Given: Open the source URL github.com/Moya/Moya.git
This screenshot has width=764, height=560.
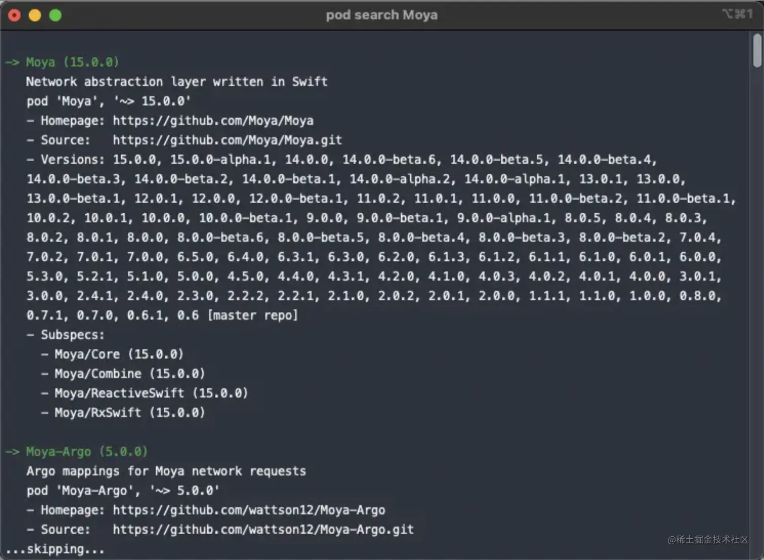Looking at the screenshot, I should tap(227, 140).
